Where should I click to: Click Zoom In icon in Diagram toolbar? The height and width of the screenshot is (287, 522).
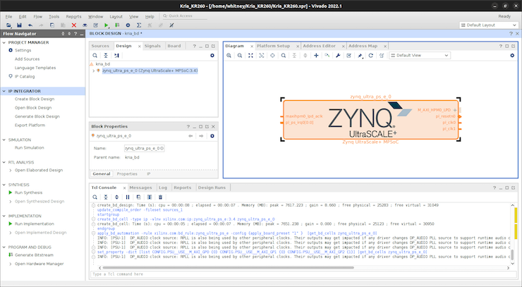tap(229, 56)
